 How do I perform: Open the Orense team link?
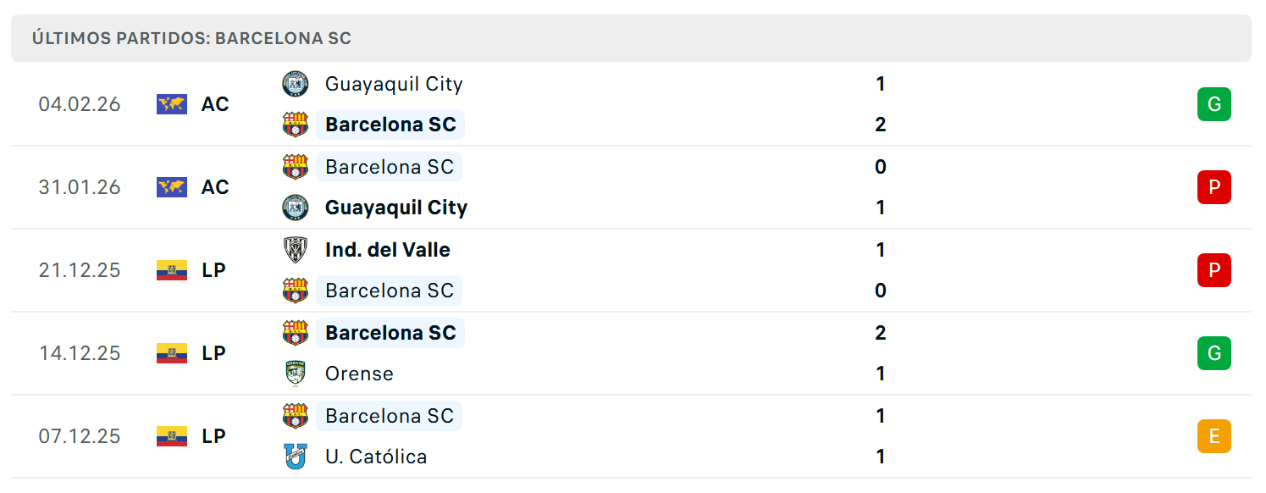coord(359,374)
